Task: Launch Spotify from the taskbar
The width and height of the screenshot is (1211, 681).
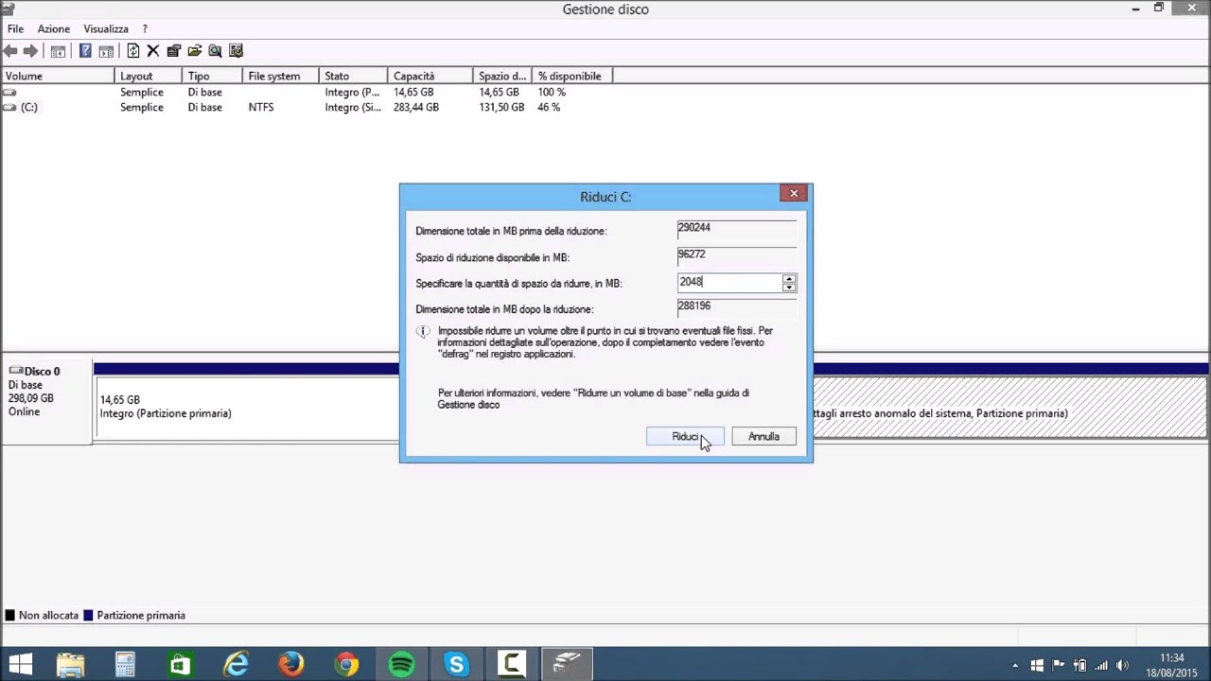Action: point(401,665)
